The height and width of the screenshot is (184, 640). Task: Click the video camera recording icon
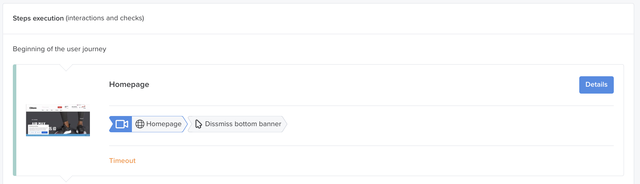(x=122, y=124)
